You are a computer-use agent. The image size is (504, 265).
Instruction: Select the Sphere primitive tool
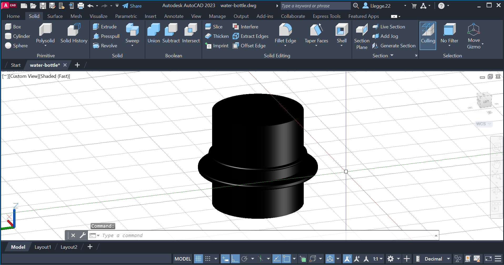point(16,45)
